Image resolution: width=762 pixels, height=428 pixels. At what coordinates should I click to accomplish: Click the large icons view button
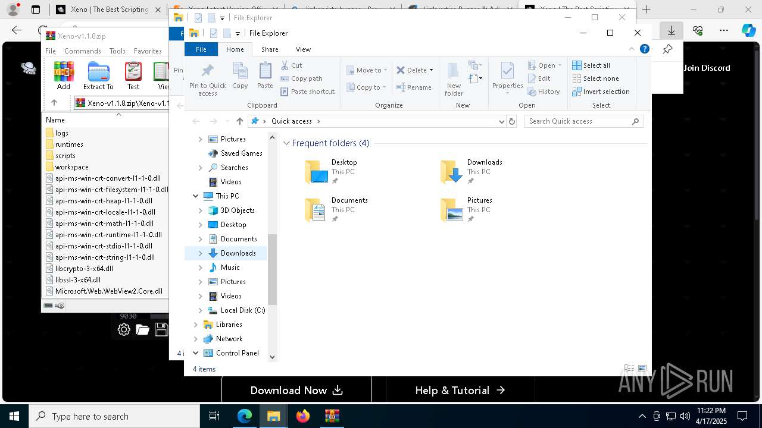coord(642,369)
